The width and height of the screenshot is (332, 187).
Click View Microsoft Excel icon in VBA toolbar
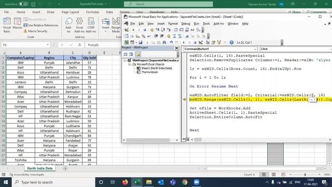(127, 43)
